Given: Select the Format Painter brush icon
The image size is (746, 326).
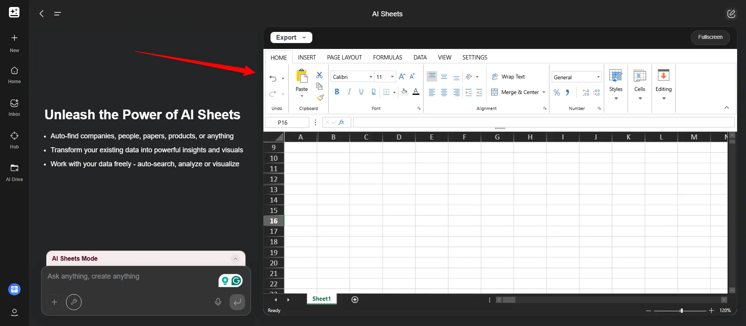Looking at the screenshot, I should [321, 97].
